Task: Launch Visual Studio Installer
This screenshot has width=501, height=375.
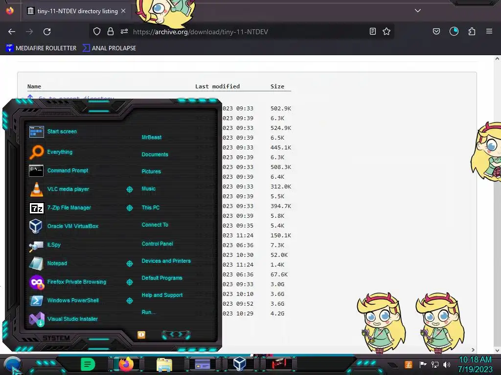Action: 63,319
